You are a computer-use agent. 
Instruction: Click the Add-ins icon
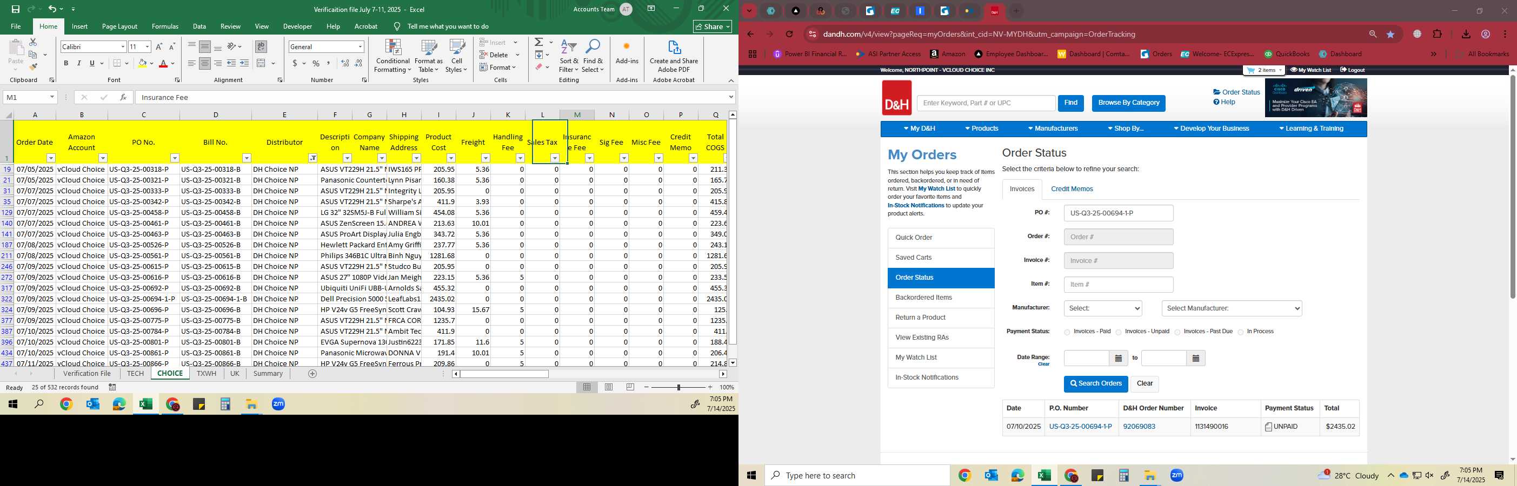pos(627,53)
